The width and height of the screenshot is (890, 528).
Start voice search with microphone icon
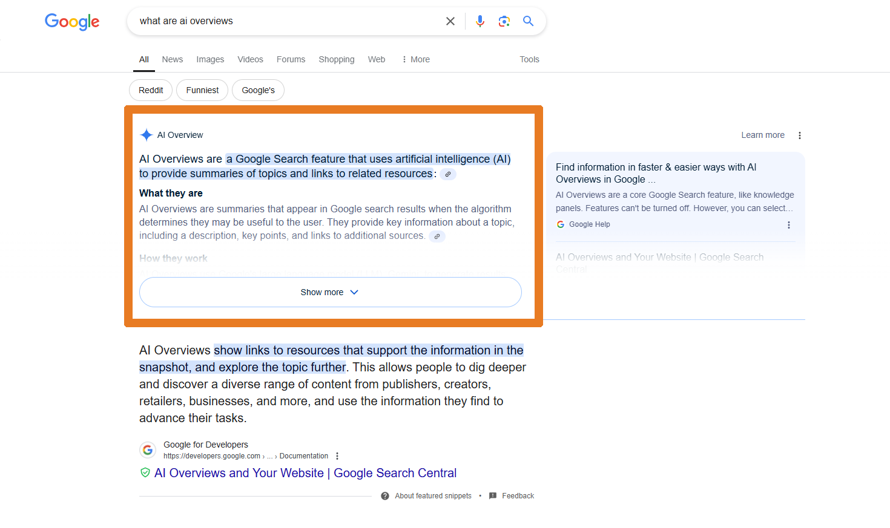click(x=480, y=21)
